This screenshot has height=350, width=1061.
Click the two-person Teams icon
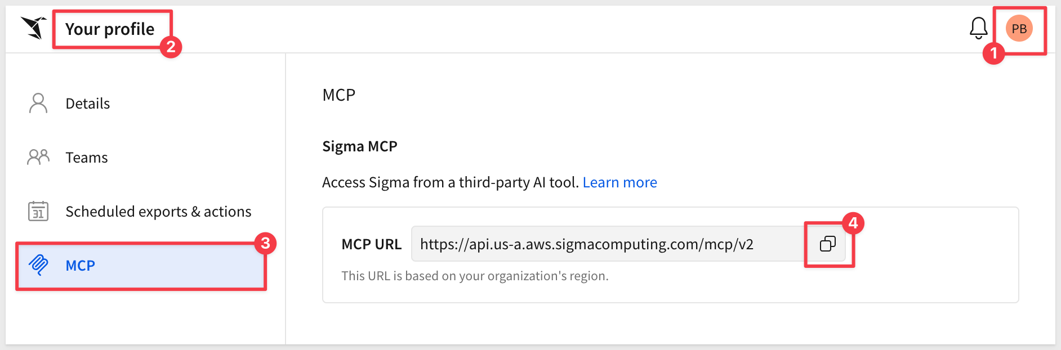coord(38,157)
